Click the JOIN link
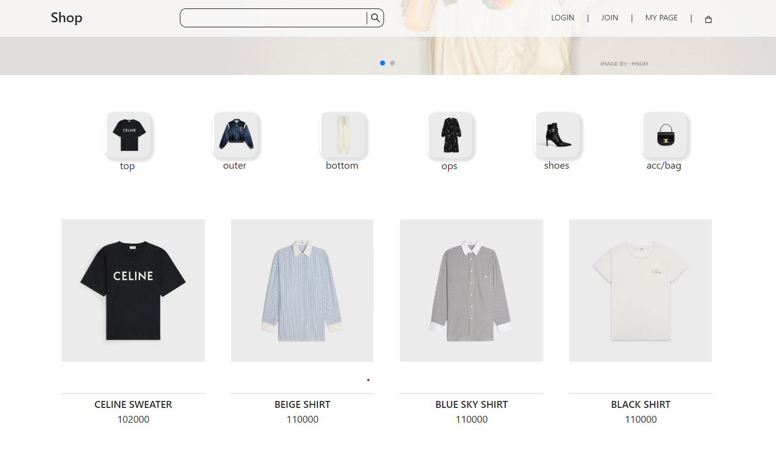Image resolution: width=776 pixels, height=455 pixels. (x=610, y=17)
